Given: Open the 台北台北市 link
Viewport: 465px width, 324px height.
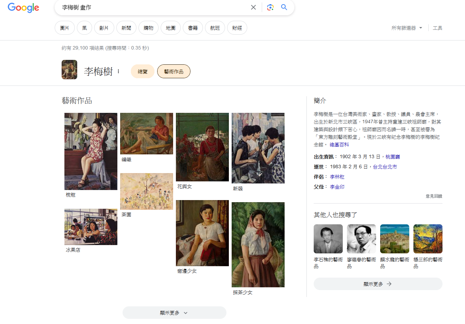Looking at the screenshot, I should point(385,167).
